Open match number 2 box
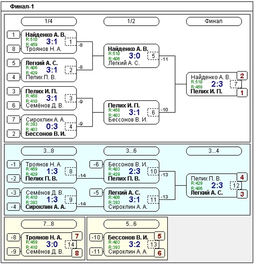The width and height of the screenshot is (254, 264). [x=71, y=70]
